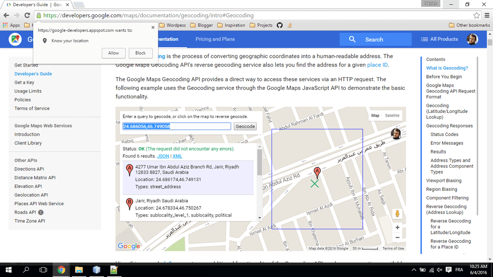Click the search magnifier icon in header
Image resolution: width=493 pixels, height=277 pixels.
click(352, 39)
